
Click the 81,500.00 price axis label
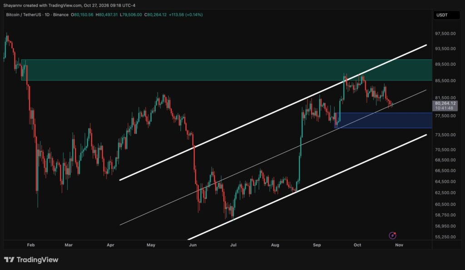pyautogui.click(x=445, y=97)
